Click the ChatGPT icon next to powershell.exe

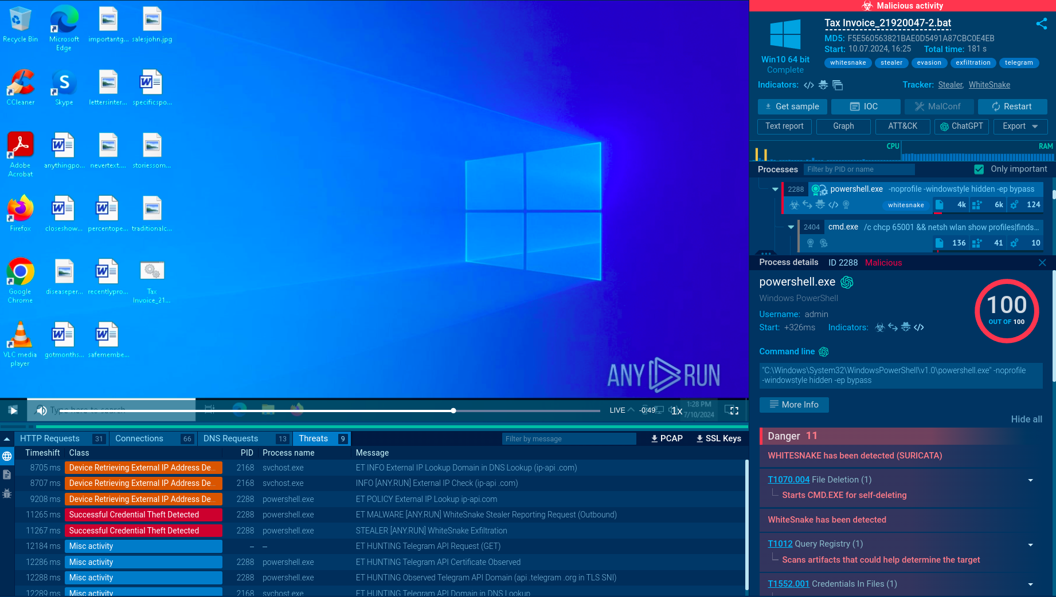(x=847, y=282)
